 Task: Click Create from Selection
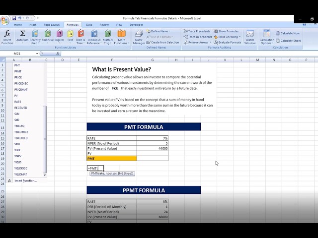(x=162, y=42)
